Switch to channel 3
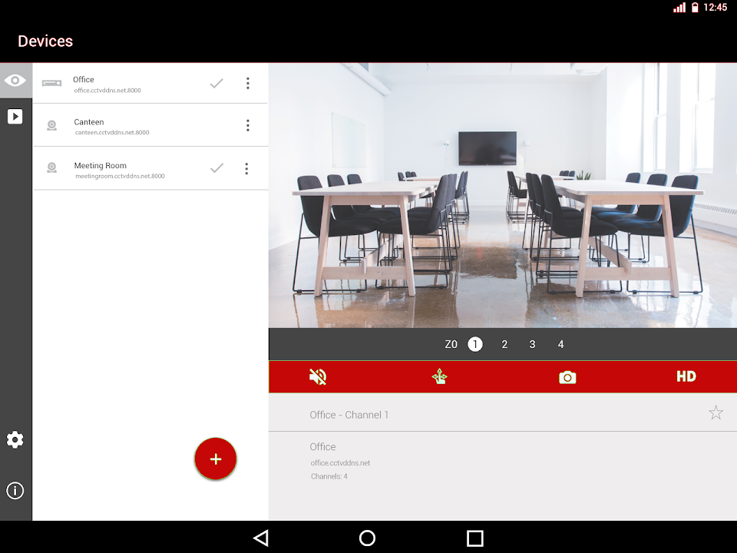This screenshot has height=553, width=737. tap(532, 344)
